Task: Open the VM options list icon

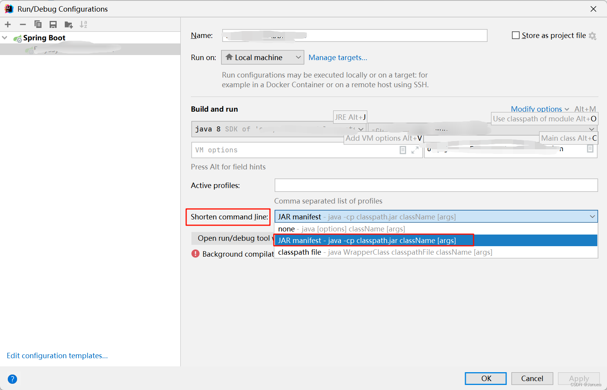Action: [403, 150]
